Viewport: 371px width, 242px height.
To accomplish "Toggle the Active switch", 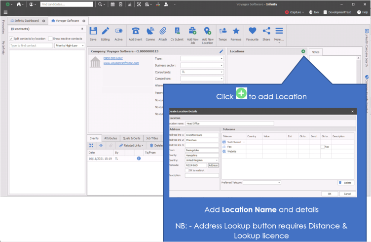I will pyautogui.click(x=118, y=33).
